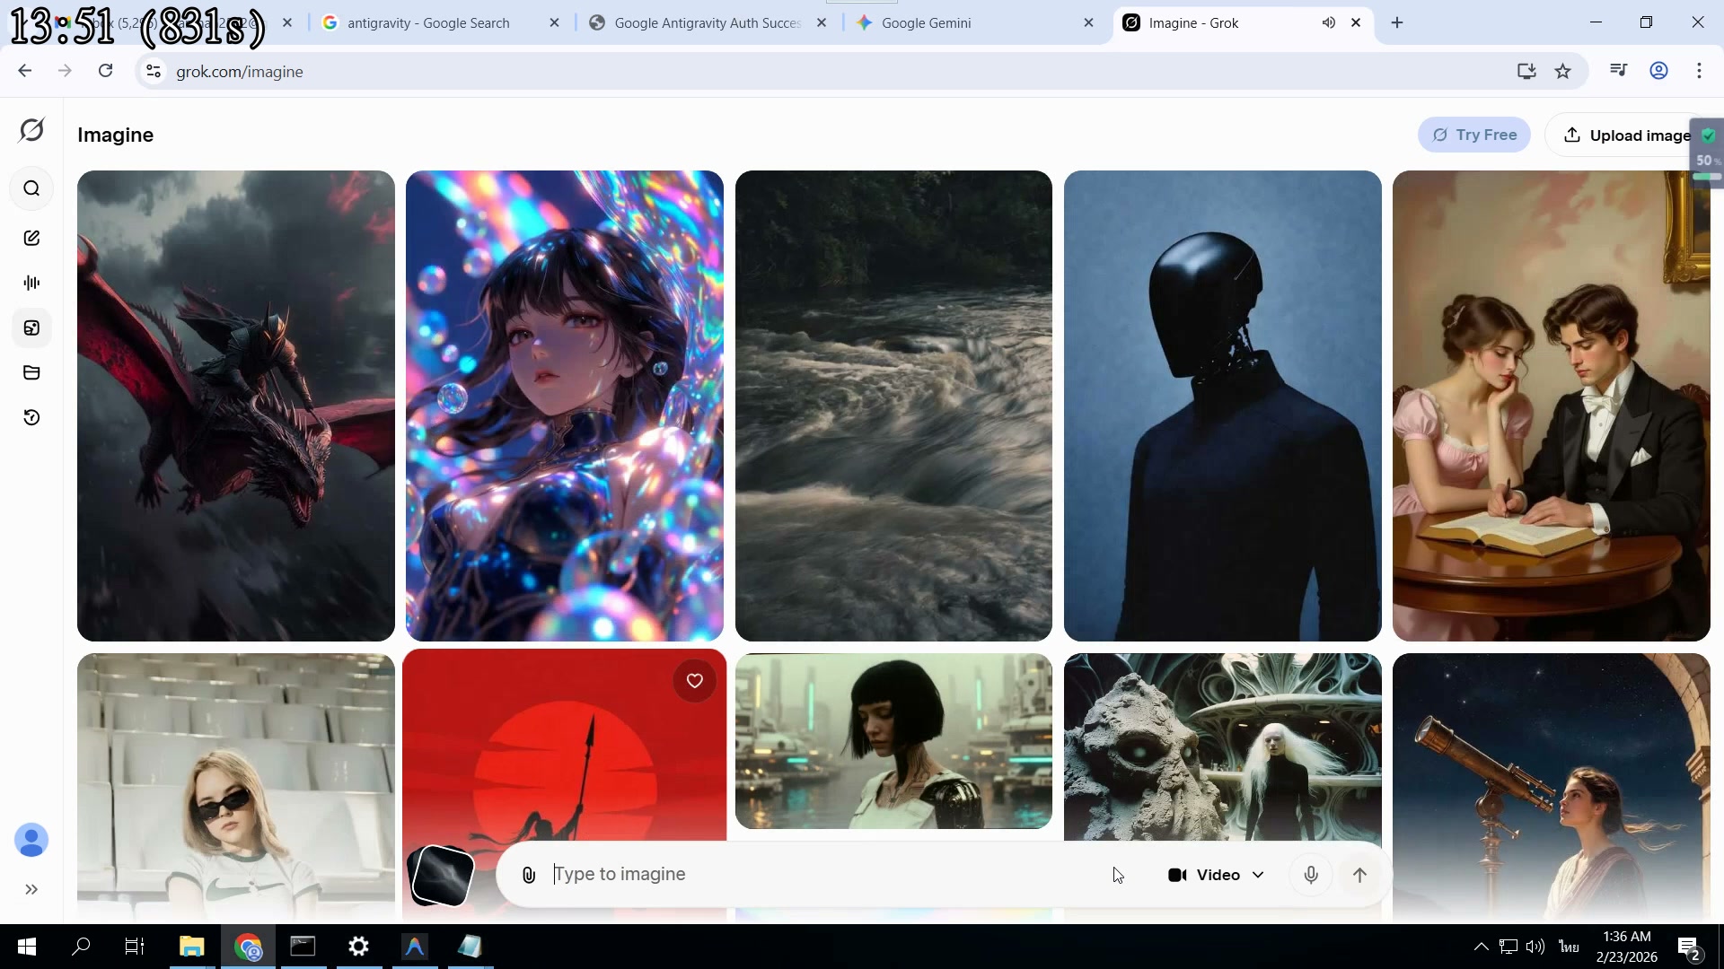This screenshot has height=969, width=1724.
Task: Attach a file with the paperclip icon
Action: (529, 875)
